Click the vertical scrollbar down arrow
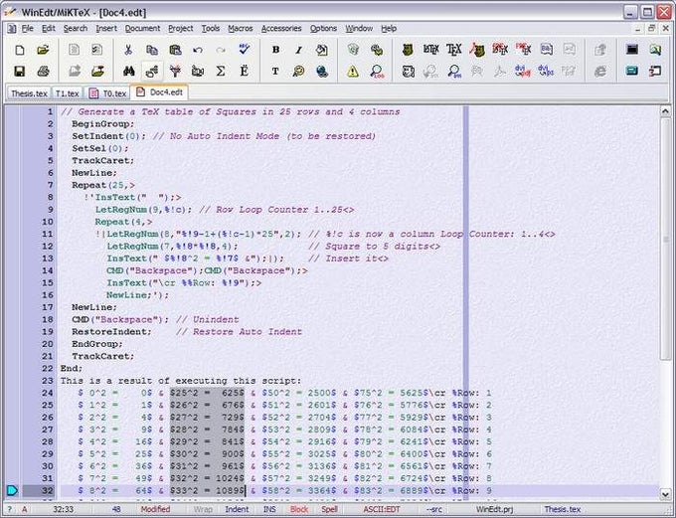Viewport: 676px width, 518px height. [665, 492]
